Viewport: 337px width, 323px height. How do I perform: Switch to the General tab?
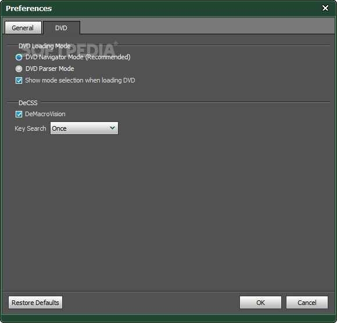tap(23, 28)
